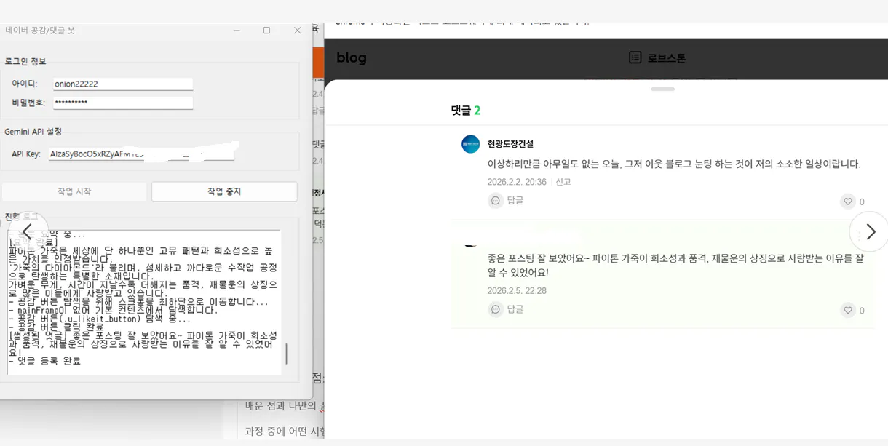Image resolution: width=888 pixels, height=446 pixels.
Task: Click the blog logo in the dark header
Action: click(352, 58)
